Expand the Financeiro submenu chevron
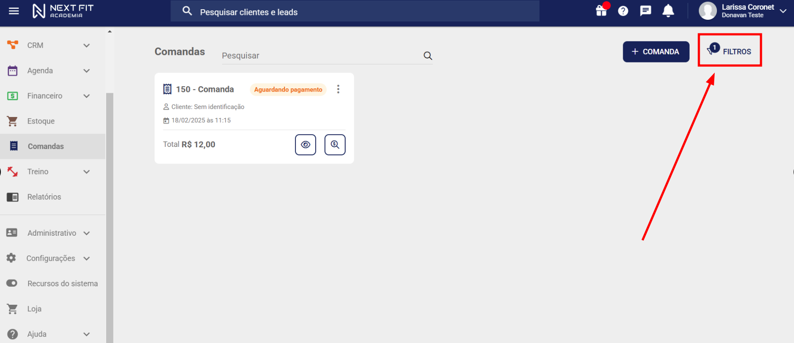 tap(87, 96)
